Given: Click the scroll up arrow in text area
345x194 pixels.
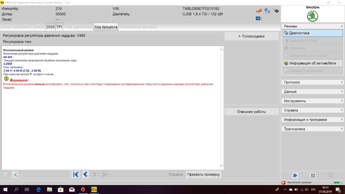Looking at the screenshot, I should 221,50.
